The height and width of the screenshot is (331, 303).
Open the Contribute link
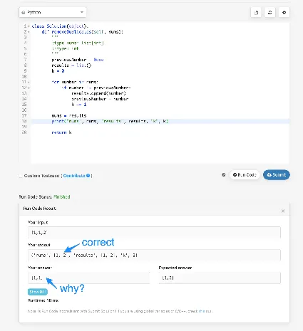(x=74, y=176)
